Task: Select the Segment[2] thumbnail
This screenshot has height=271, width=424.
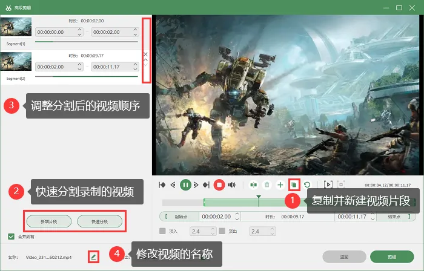Action: (x=16, y=62)
